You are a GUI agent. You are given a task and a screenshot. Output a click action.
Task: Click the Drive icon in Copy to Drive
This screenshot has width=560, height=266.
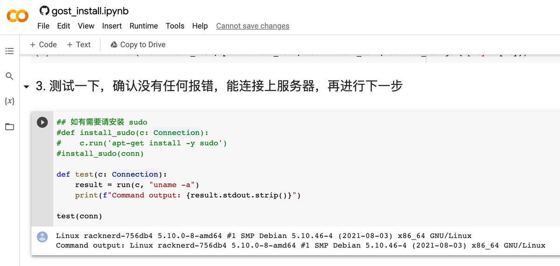113,45
